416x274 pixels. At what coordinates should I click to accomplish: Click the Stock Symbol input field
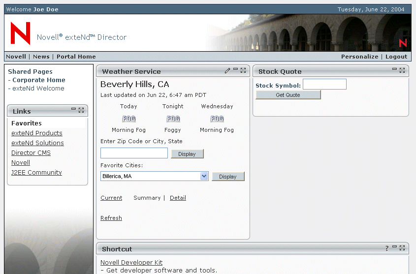pyautogui.click(x=325, y=84)
